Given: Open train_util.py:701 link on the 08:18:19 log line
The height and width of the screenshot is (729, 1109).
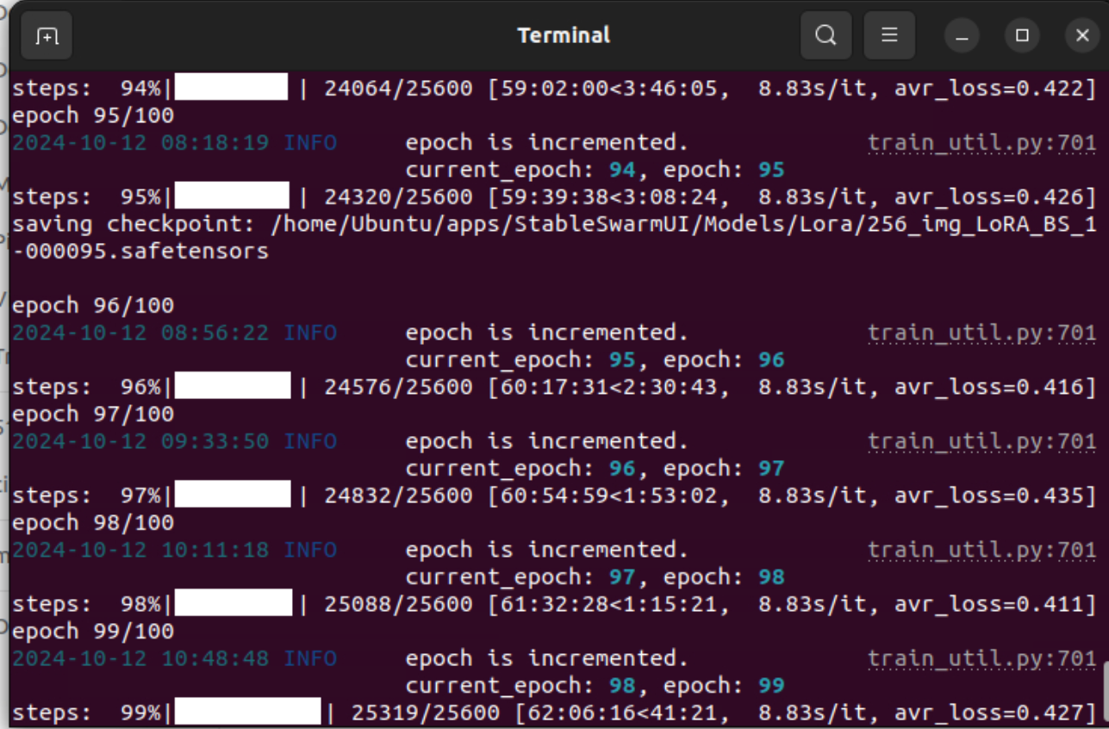Looking at the screenshot, I should [x=981, y=142].
